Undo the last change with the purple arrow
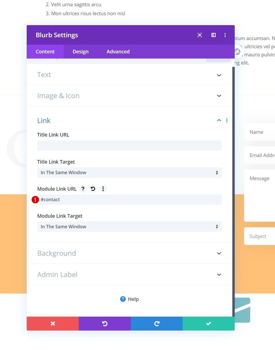Screen dimensions: 275x350 (x=105, y=323)
